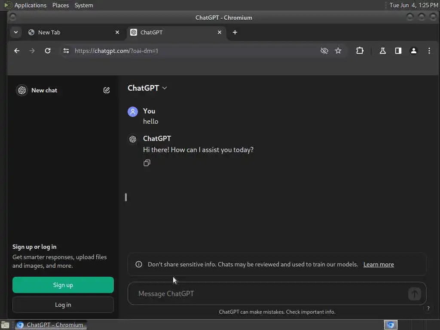Viewport: 440px width, 330px height.
Task: Toggle the tracking protection eye icon
Action: pyautogui.click(x=324, y=51)
